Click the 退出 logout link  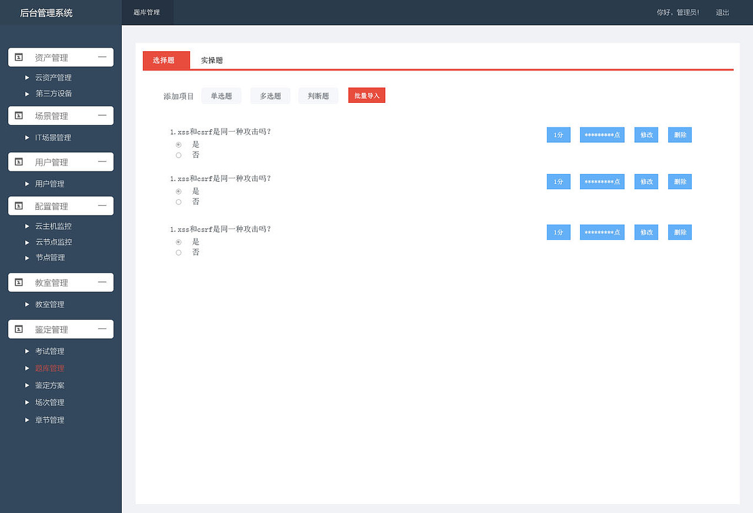pos(722,12)
